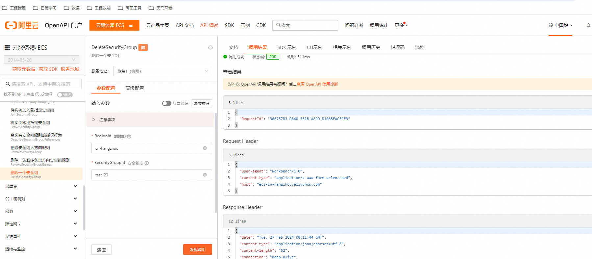The width and height of the screenshot is (592, 259).
Task: Click the 获取元数据 link
Action: point(24,69)
